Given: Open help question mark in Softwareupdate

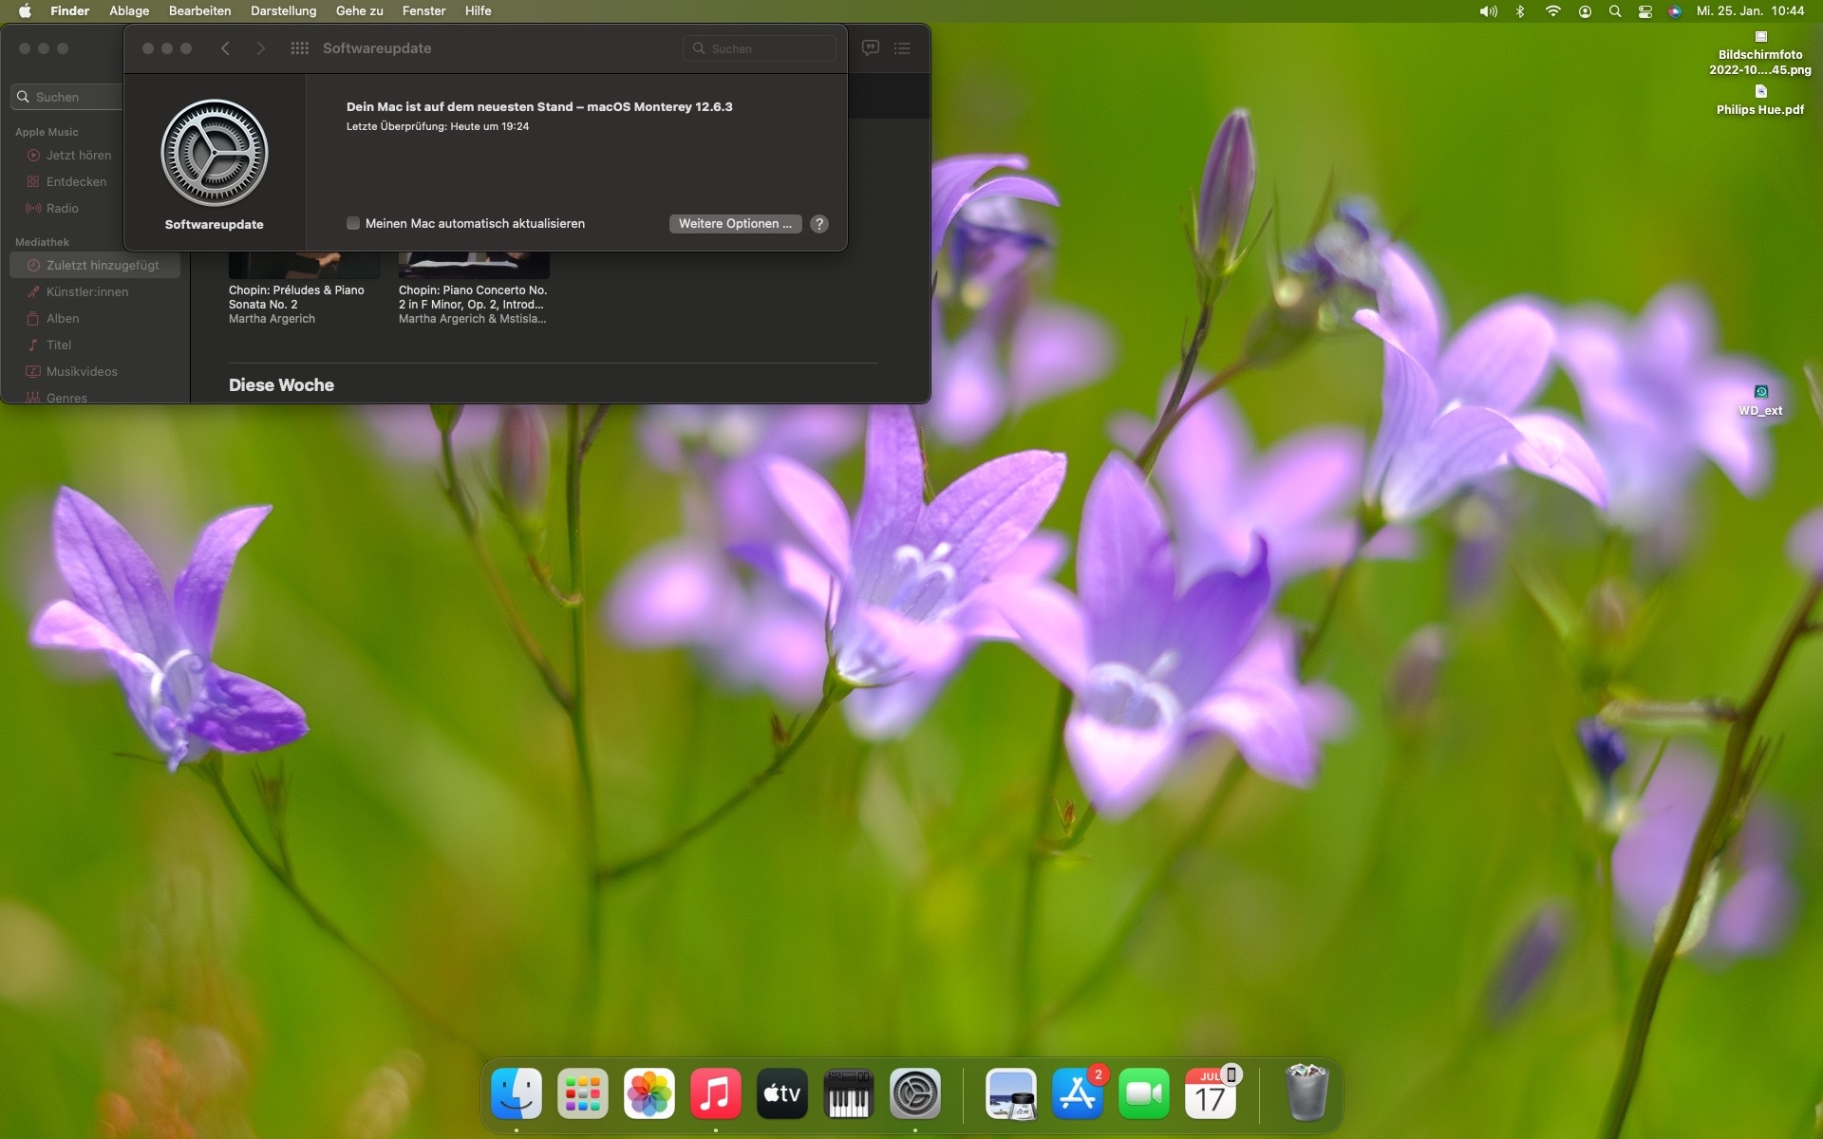Looking at the screenshot, I should coord(819,224).
